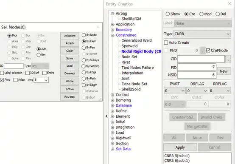Select ShellRefGM under Airbag
This screenshot has height=164, width=235.
pyautogui.click(x=131, y=19)
